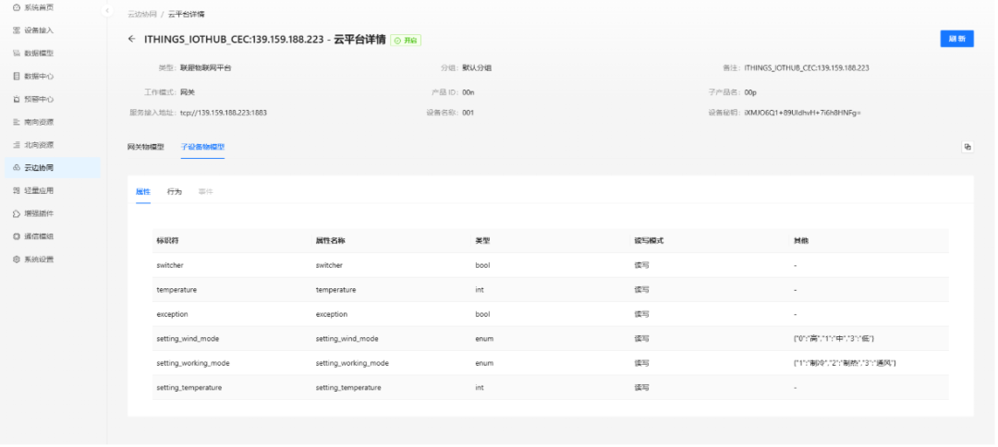Click the 数据模型 icon in sidebar

[x=17, y=54]
